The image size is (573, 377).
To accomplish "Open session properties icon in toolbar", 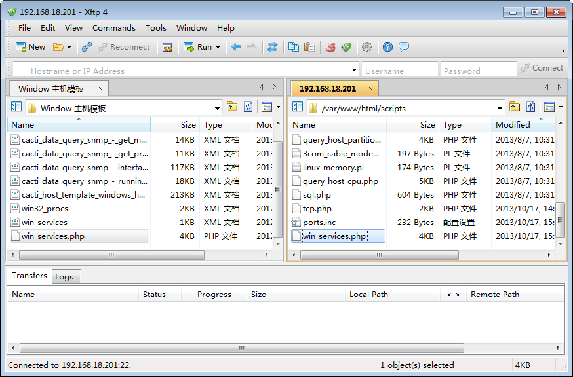I will pyautogui.click(x=167, y=47).
